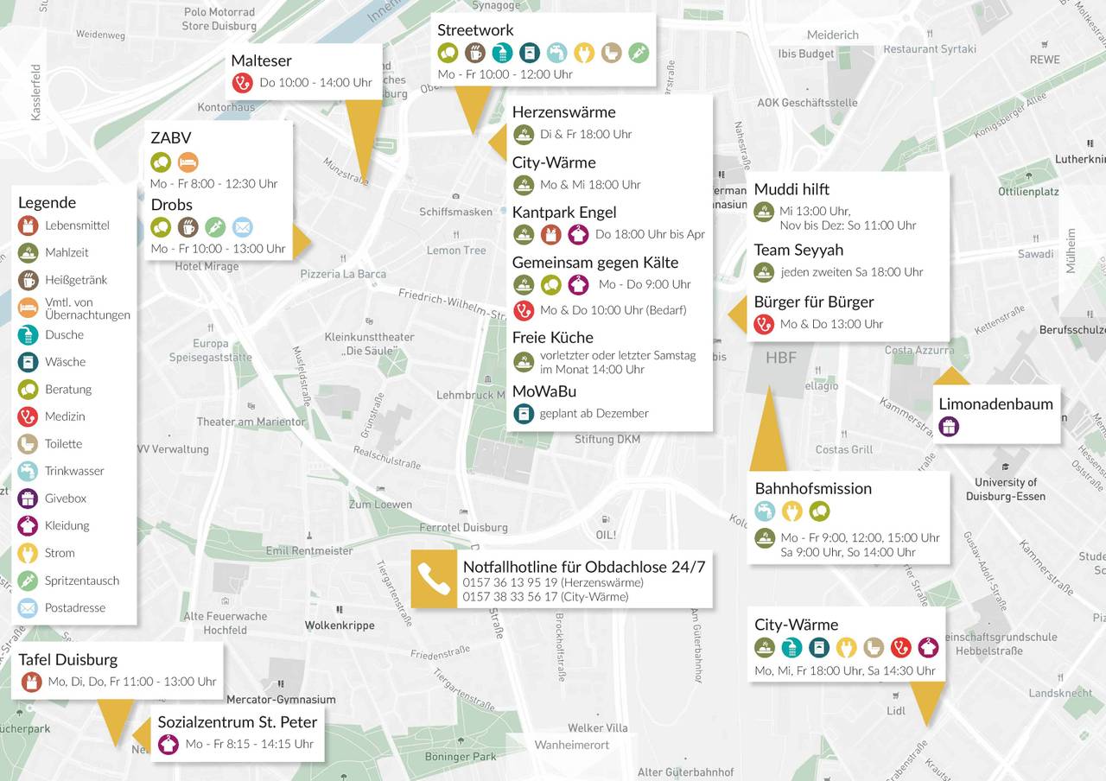Click the University of Duisburg-Essen map label
Image resolution: width=1106 pixels, height=781 pixels.
[1005, 490]
